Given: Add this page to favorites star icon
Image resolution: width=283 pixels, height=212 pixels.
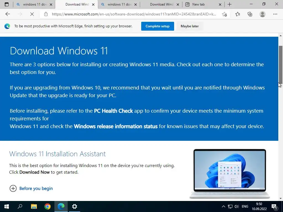Looking at the screenshot, I should click(224, 14).
